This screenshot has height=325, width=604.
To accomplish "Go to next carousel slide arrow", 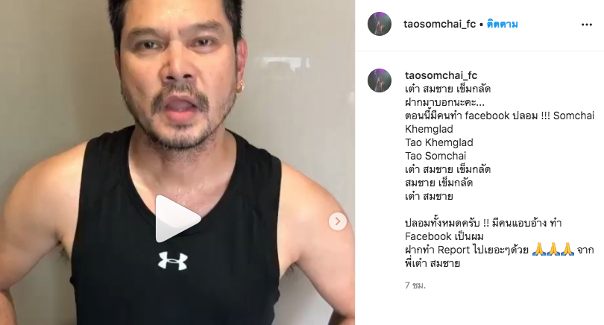I will pos(338,221).
